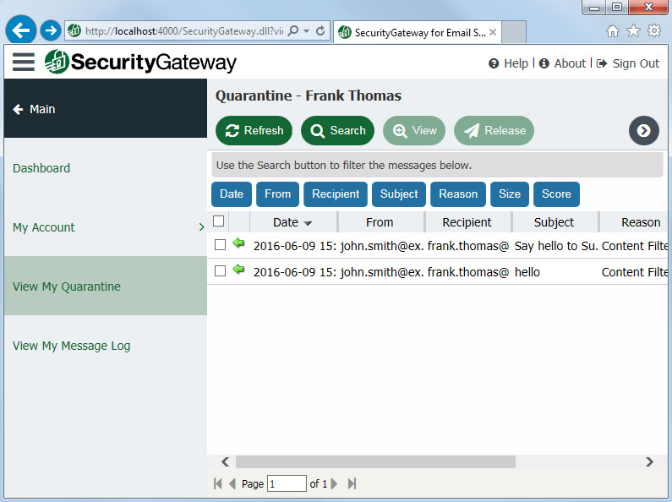Select the 'hello' subject cell
Image resolution: width=672 pixels, height=502 pixels.
pyautogui.click(x=556, y=272)
